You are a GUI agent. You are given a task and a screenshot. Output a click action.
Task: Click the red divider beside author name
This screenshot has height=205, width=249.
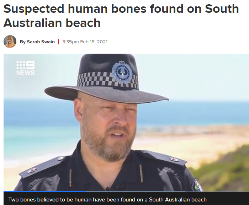coord(59,42)
